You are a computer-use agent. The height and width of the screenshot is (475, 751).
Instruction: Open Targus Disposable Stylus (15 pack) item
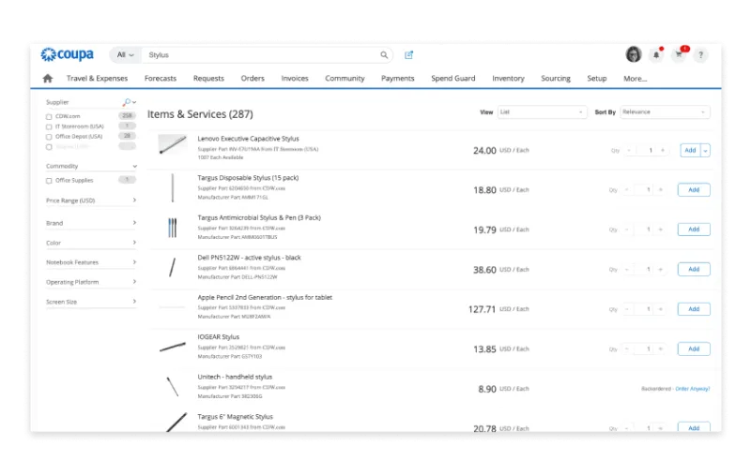coord(248,178)
